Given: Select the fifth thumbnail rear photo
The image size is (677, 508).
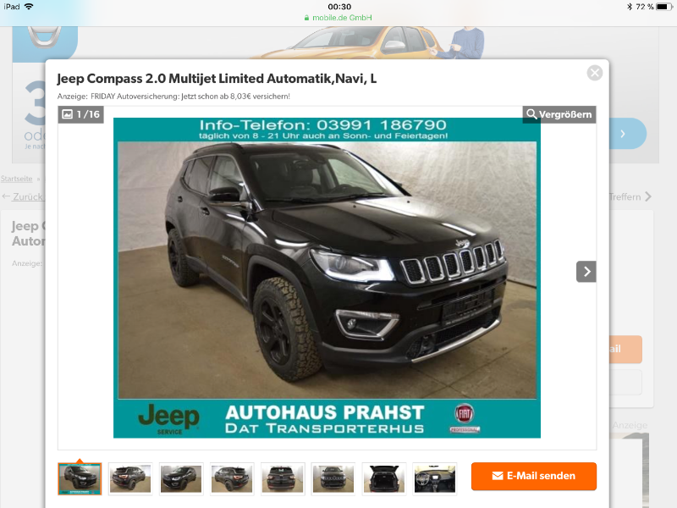Looking at the screenshot, I should click(283, 478).
